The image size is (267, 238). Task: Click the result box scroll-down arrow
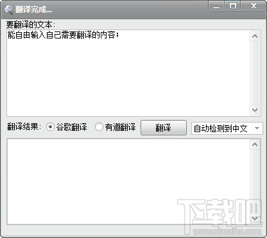click(255, 218)
